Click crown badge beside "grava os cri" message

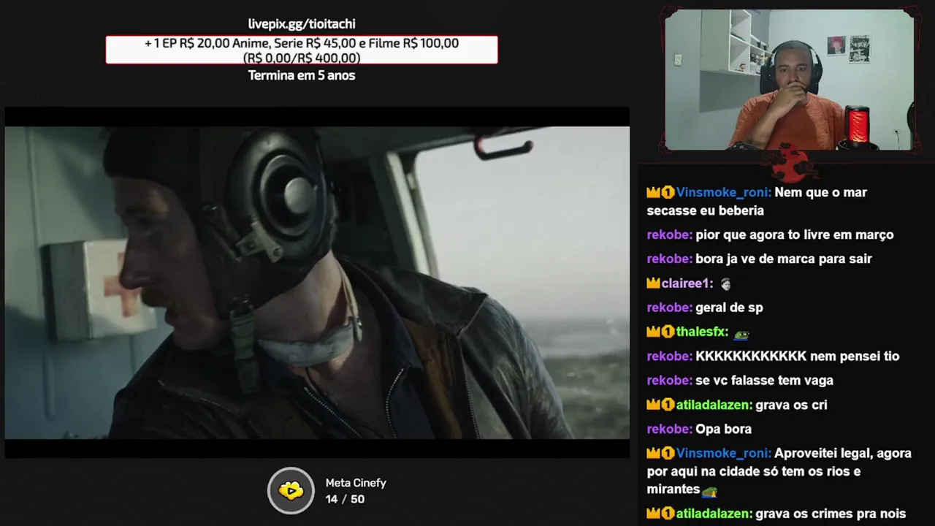pyautogui.click(x=653, y=405)
